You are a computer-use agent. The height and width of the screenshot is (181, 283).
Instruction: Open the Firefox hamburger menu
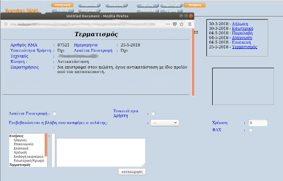click(190, 24)
